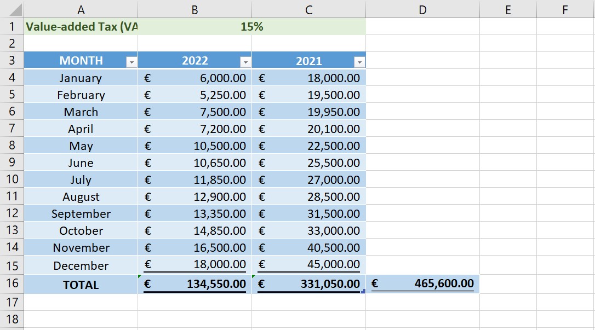Select the May cell
The width and height of the screenshot is (595, 330).
point(81,146)
